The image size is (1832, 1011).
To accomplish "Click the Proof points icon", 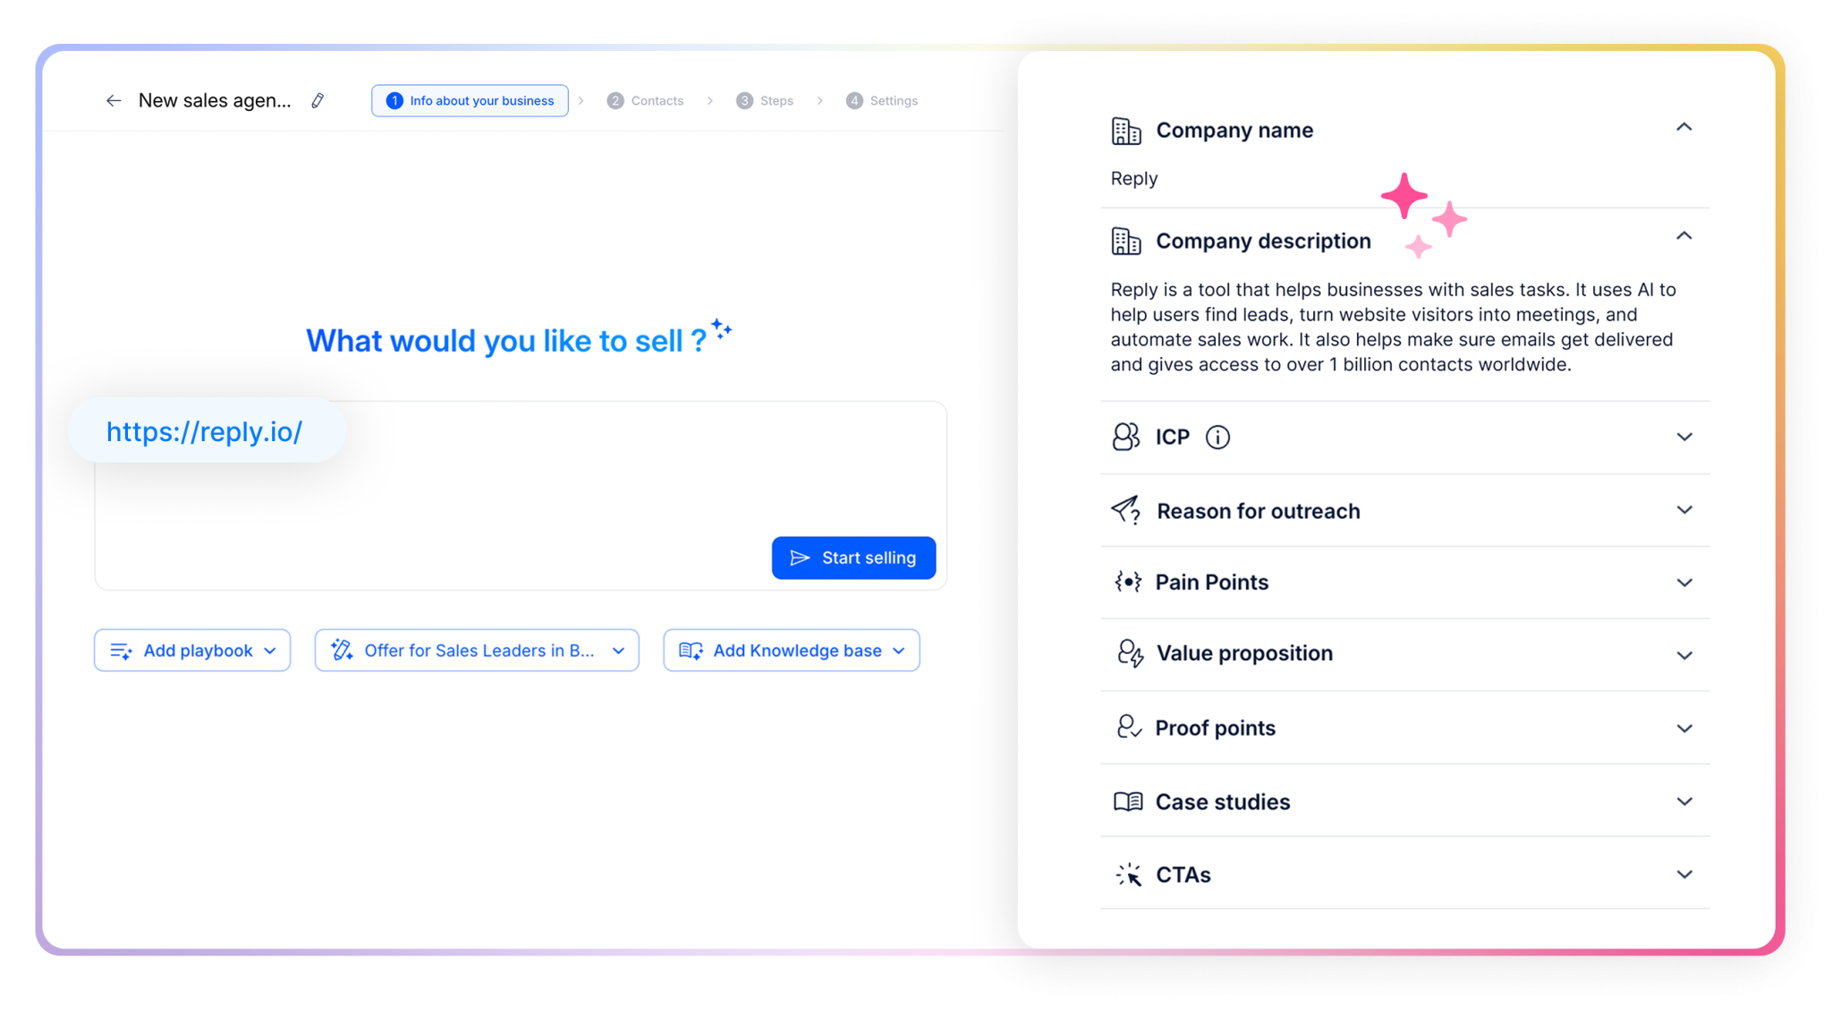I will [x=1130, y=727].
